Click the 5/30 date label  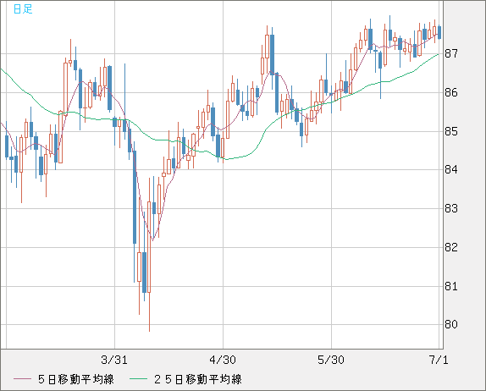coord(331,360)
